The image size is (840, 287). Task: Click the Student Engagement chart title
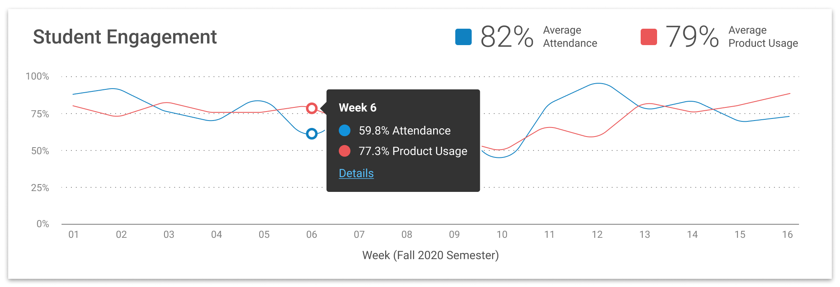coord(125,37)
